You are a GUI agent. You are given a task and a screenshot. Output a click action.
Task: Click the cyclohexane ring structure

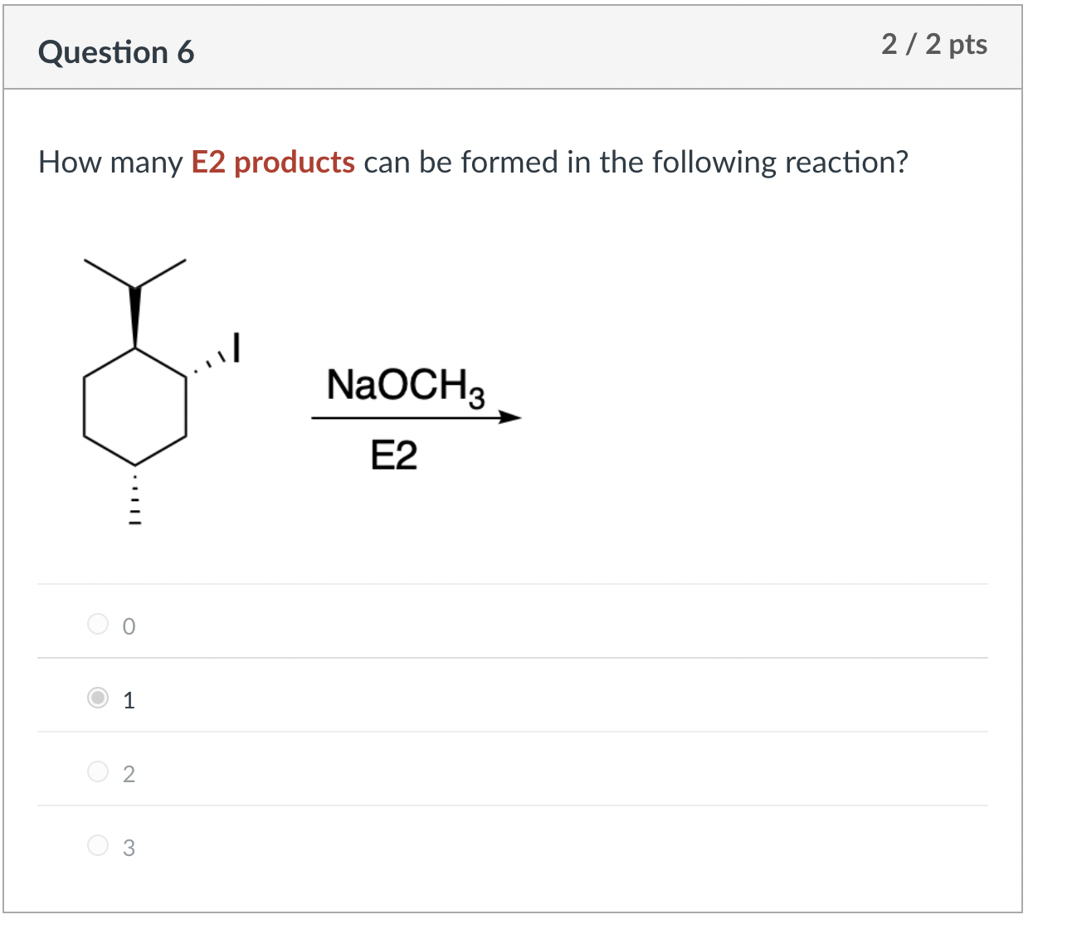134,406
